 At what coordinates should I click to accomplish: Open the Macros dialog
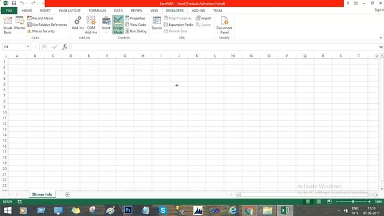[x=20, y=23]
